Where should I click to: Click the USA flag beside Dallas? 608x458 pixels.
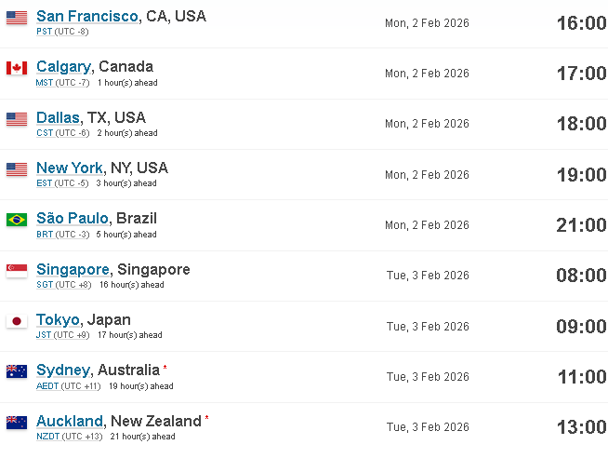click(x=17, y=119)
